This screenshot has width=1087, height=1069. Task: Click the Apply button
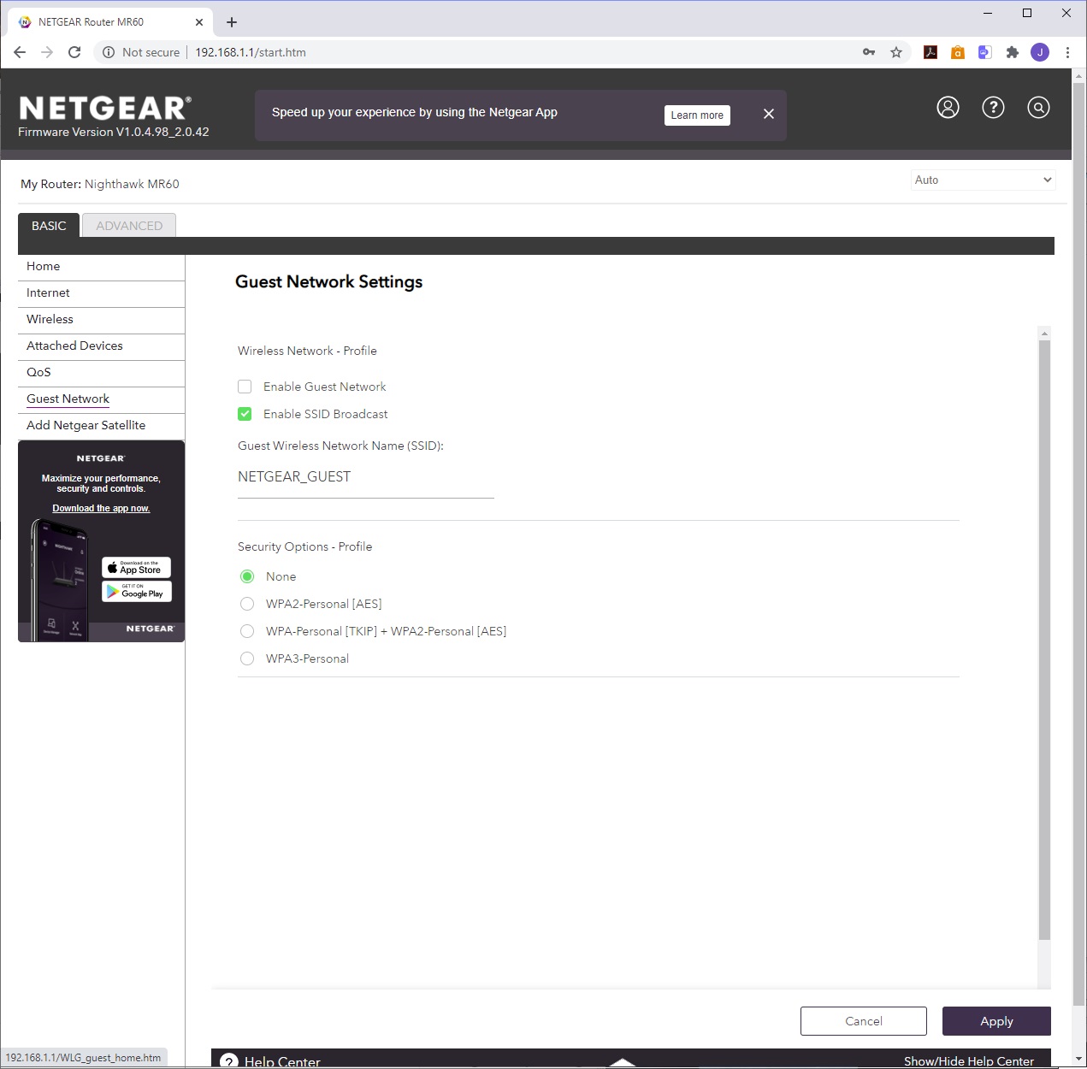tap(996, 1021)
